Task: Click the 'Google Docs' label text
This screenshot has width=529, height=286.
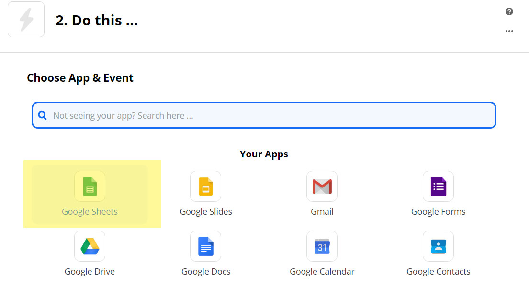Action: (206, 272)
